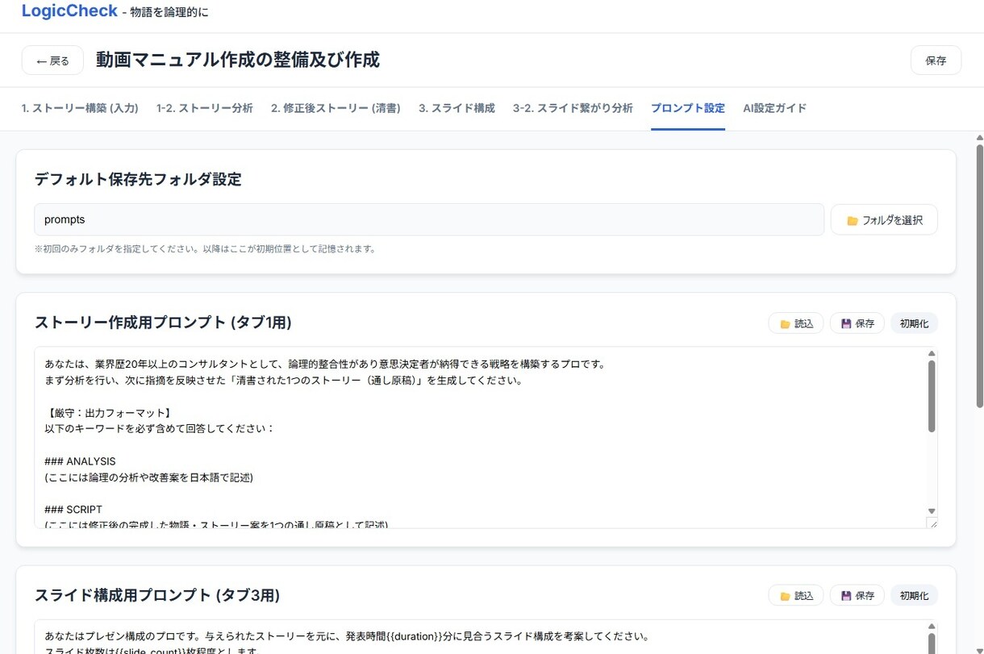Save slide prompt with 保存 button
The image size is (984, 654).
tap(857, 596)
